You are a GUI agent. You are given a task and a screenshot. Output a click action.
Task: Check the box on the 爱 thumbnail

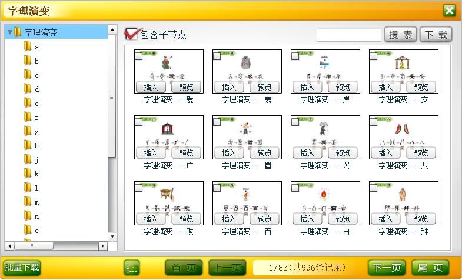138,56
